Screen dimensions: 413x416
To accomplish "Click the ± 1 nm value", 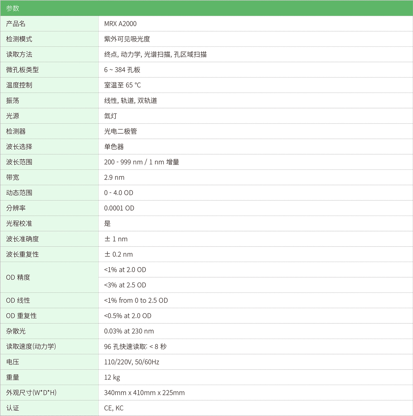I will click(x=116, y=239).
